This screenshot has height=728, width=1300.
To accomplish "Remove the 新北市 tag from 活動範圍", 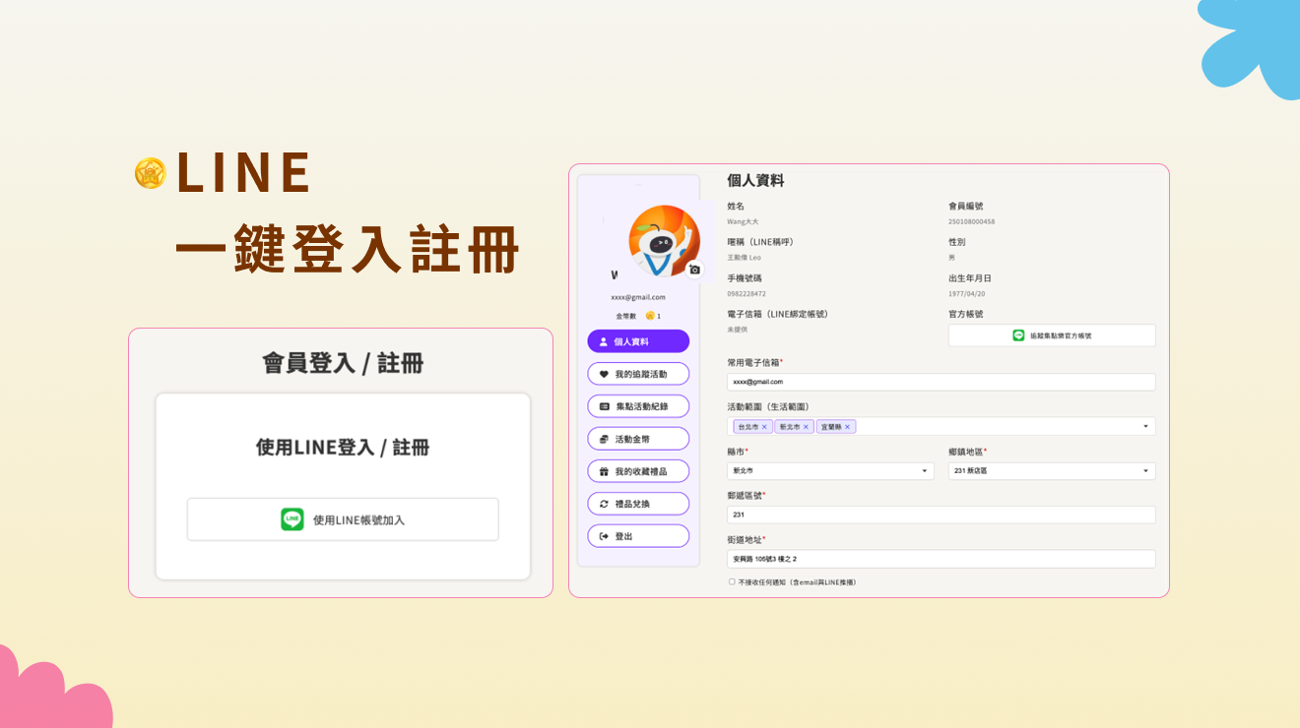I will (806, 427).
